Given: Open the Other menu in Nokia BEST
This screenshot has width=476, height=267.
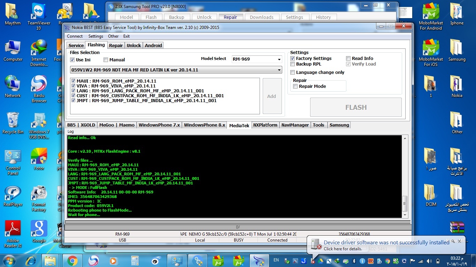Looking at the screenshot, I should pos(113,36).
